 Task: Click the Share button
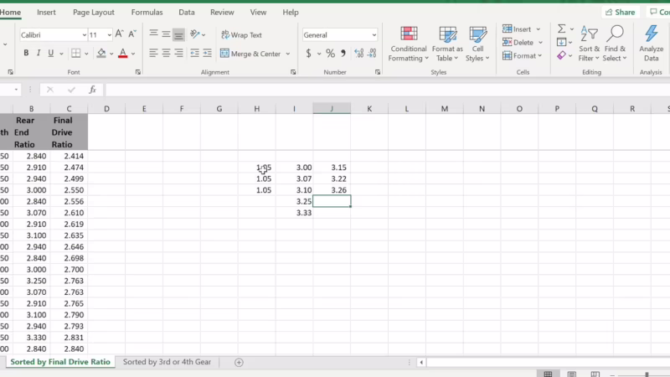point(620,13)
